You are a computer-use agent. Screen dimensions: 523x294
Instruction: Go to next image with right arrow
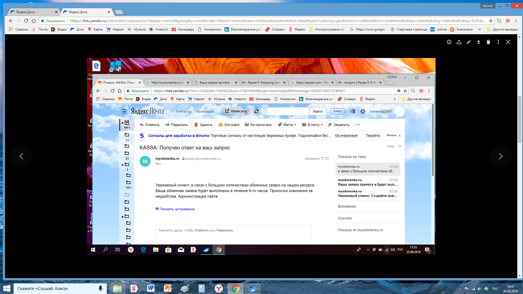pos(501,156)
